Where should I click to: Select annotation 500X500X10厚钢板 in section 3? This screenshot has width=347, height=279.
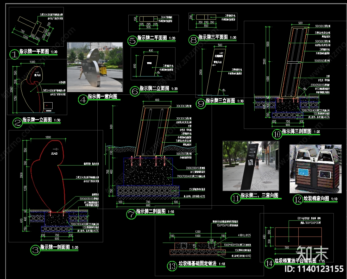[89, 199]
